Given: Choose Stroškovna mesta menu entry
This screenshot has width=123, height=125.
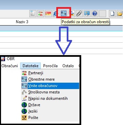Looking at the screenshot, I should click(x=50, y=92).
